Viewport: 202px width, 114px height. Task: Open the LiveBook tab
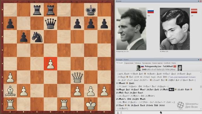click(x=167, y=63)
